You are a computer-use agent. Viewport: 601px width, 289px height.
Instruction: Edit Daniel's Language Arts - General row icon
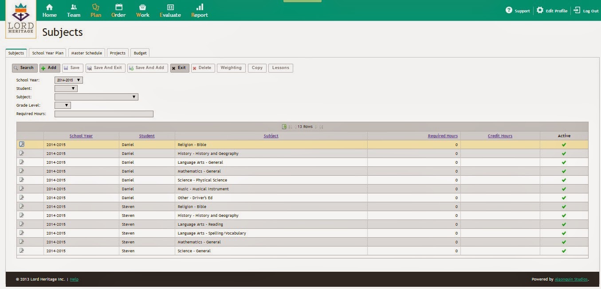tap(22, 162)
